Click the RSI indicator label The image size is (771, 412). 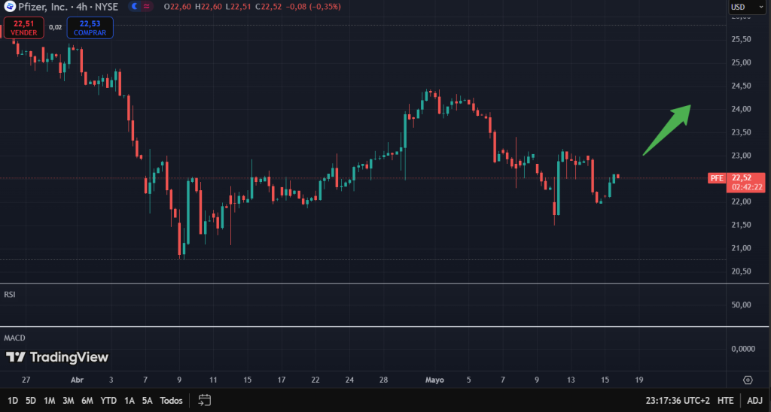9,295
